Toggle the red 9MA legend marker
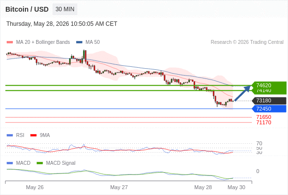The width and height of the screenshot is (288, 195). (33, 136)
